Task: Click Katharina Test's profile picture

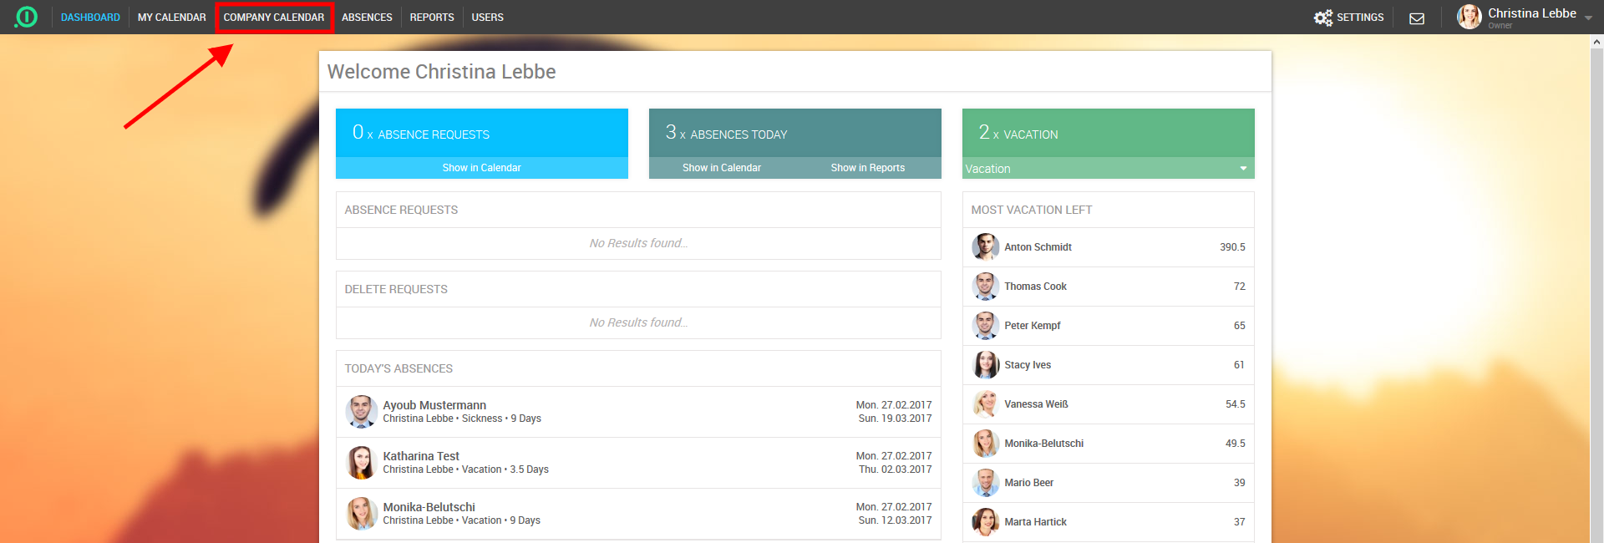Action: click(x=362, y=463)
